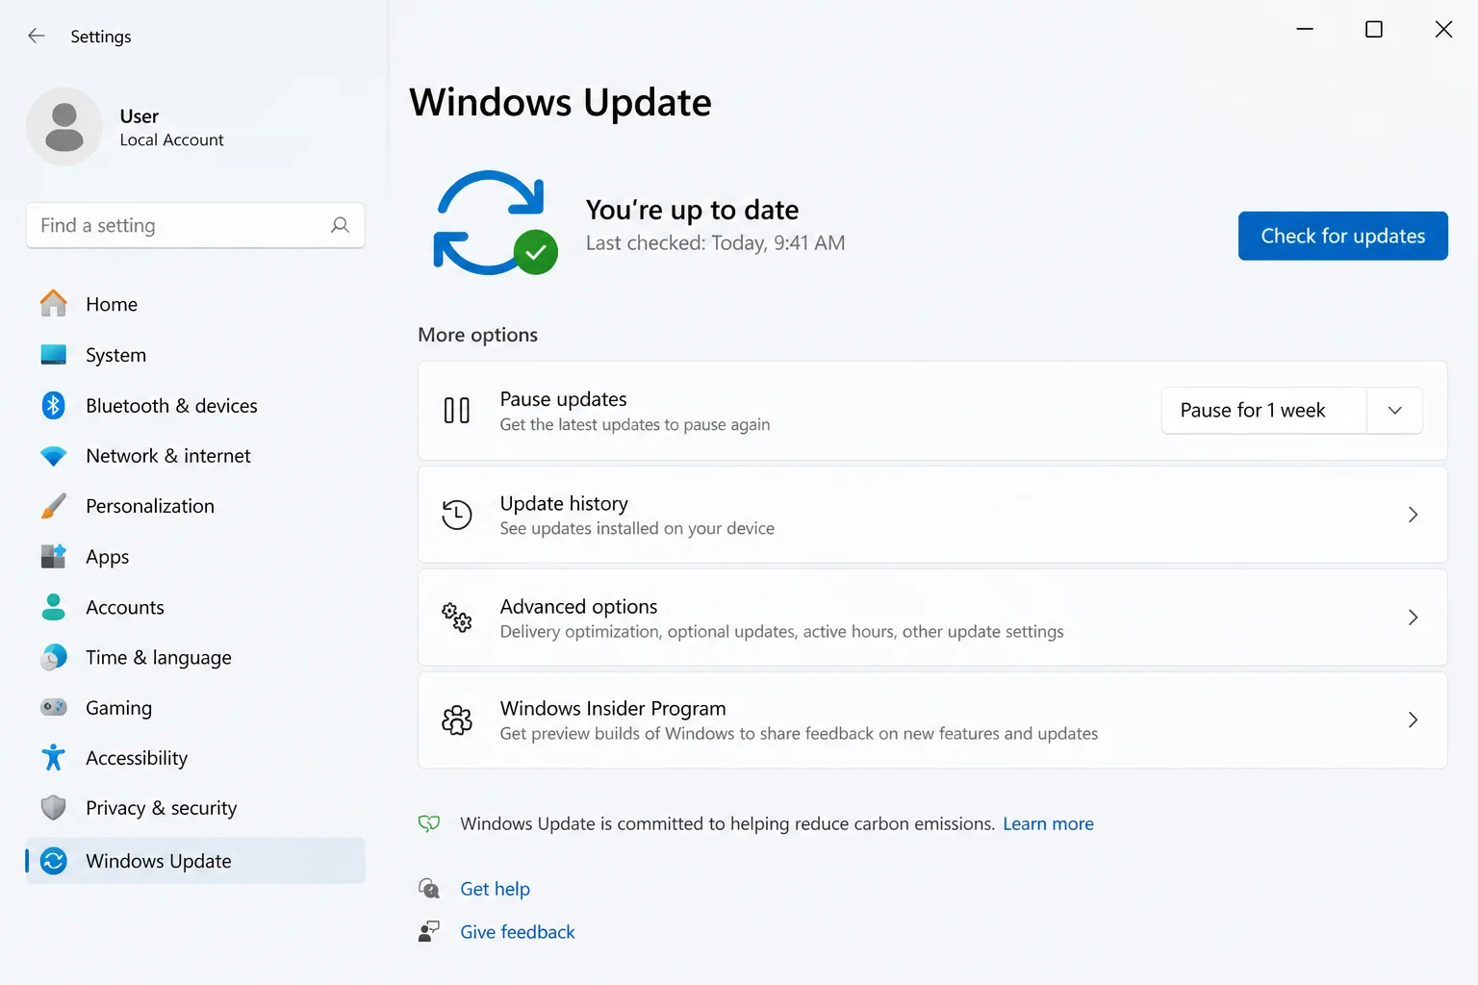Open Accessibility settings
This screenshot has width=1478, height=985.
click(195, 758)
